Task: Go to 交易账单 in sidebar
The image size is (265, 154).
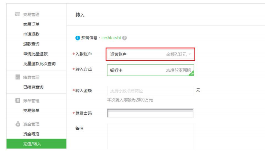Action: (x=31, y=110)
